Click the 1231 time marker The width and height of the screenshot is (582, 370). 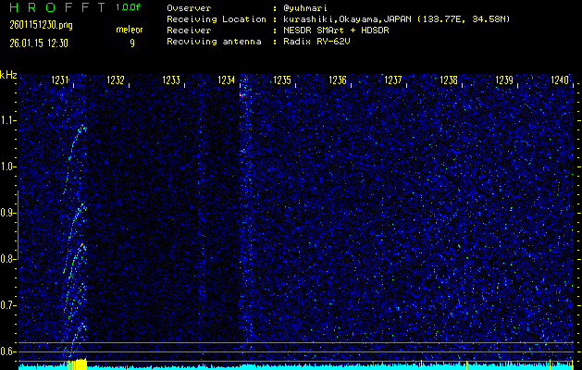pos(60,81)
